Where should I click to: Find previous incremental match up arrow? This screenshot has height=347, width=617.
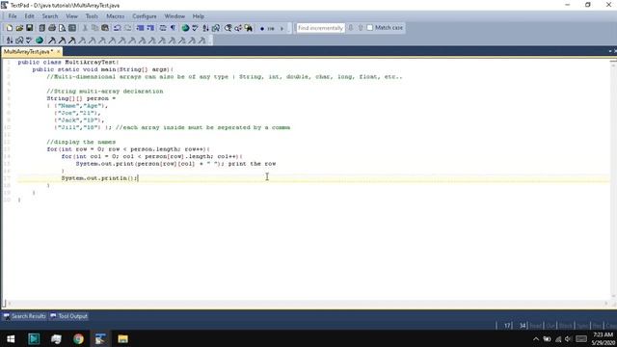click(x=361, y=28)
